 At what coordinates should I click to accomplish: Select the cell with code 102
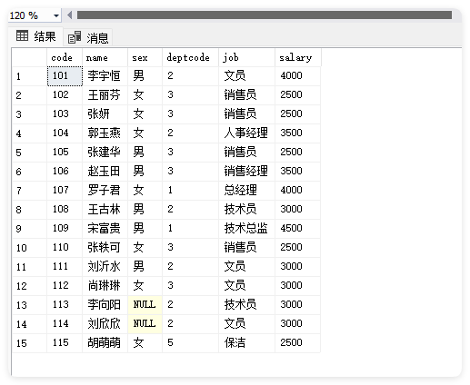[x=65, y=95]
